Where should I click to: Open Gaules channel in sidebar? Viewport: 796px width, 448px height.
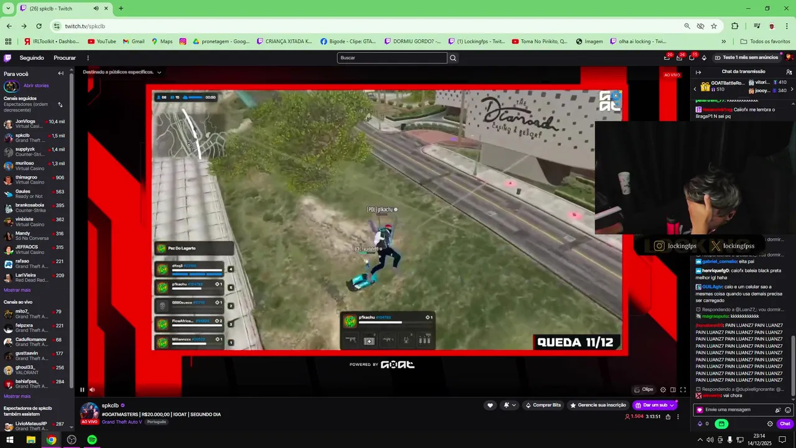coord(34,194)
